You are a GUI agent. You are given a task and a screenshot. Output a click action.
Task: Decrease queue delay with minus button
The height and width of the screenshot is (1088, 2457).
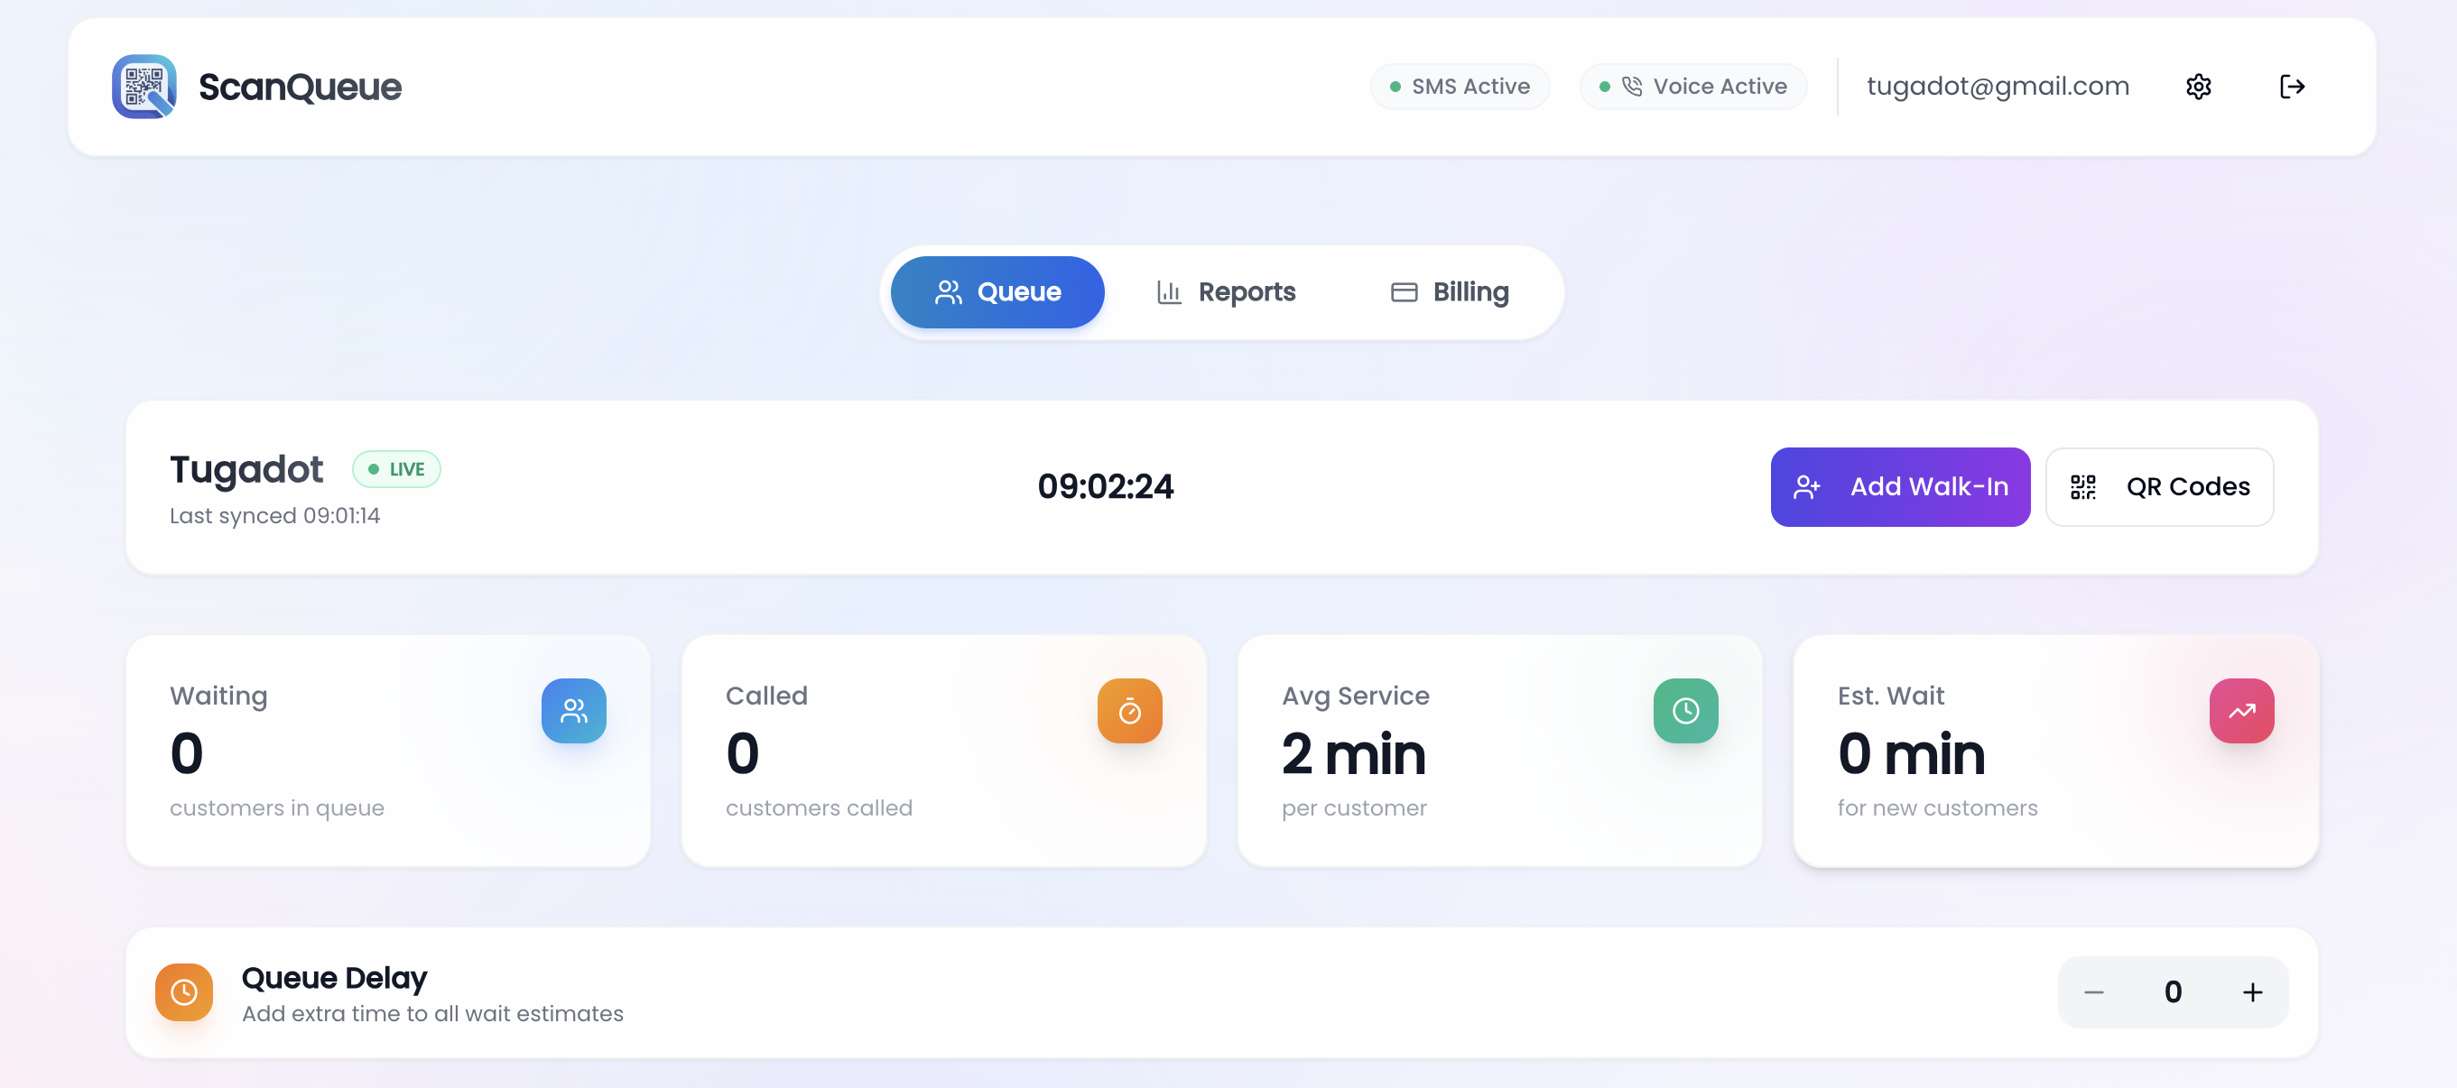pos(2092,991)
